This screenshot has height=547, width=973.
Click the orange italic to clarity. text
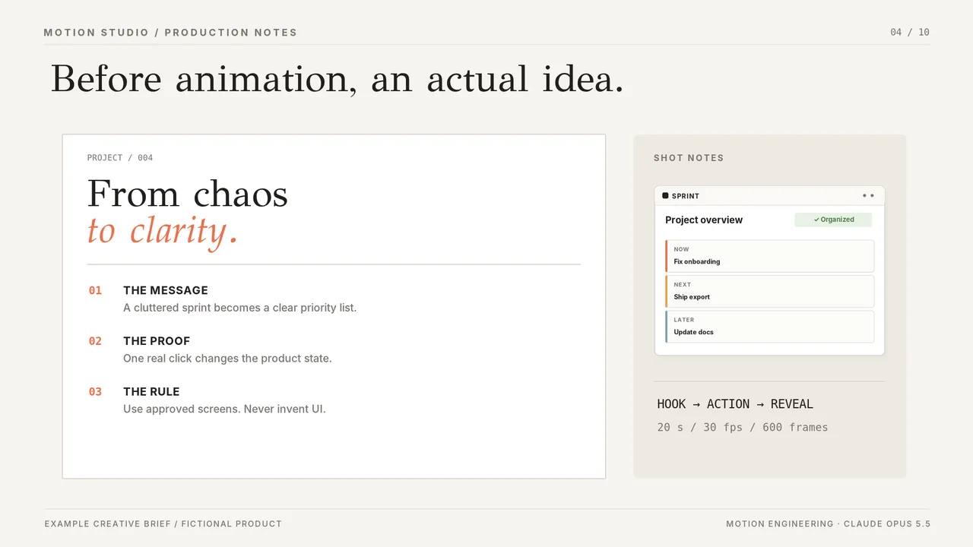[163, 230]
